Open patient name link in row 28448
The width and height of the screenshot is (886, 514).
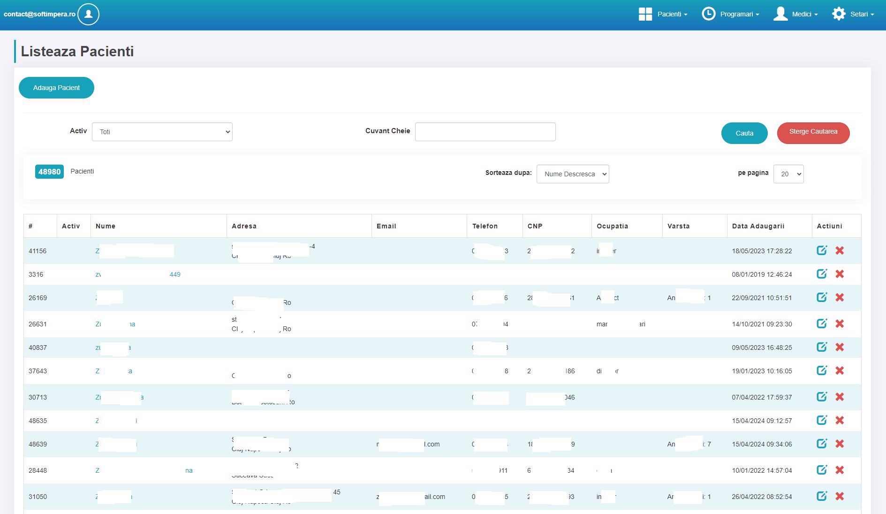pos(144,470)
